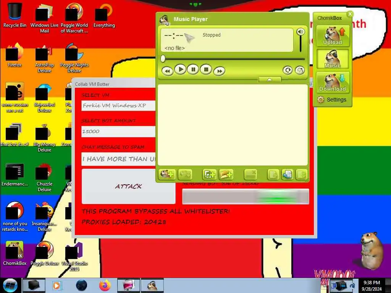
Task: Click the fast-forward button in Music Player
Action: [219, 71]
